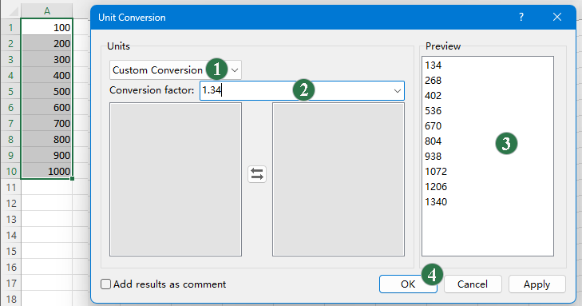Select cell containing 900
This screenshot has height=306, width=582.
(x=47, y=155)
